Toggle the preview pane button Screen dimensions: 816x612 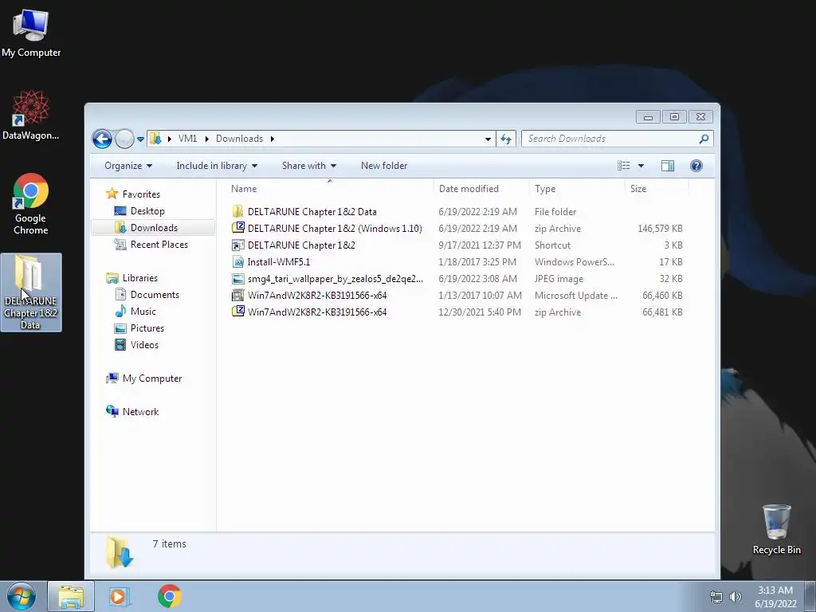pos(668,166)
